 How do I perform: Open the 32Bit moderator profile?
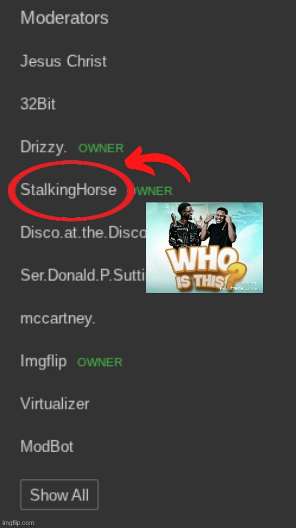click(x=38, y=104)
